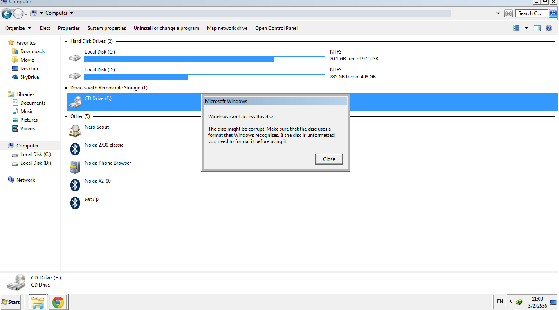The image size is (559, 310).
Task: Select the Nokia 2730 classic Bluetooth icon
Action: (75, 149)
